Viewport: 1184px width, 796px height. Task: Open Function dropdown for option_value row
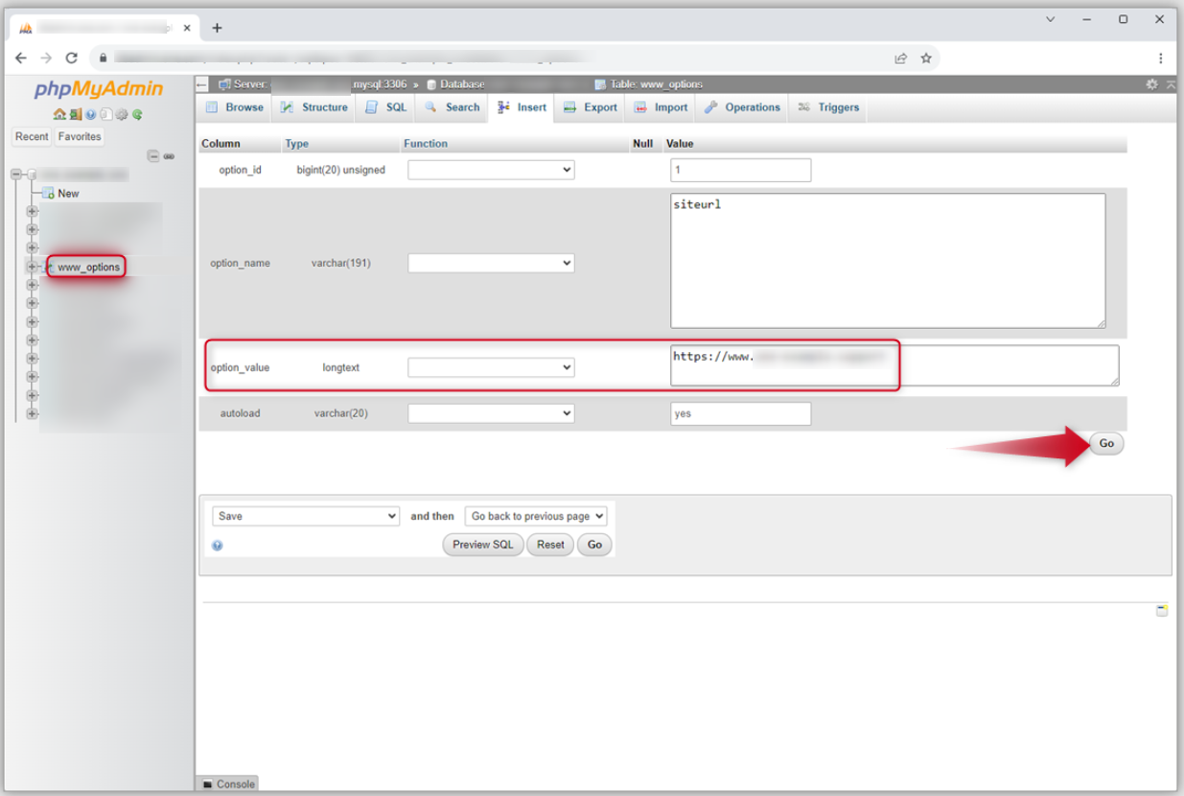coord(491,367)
